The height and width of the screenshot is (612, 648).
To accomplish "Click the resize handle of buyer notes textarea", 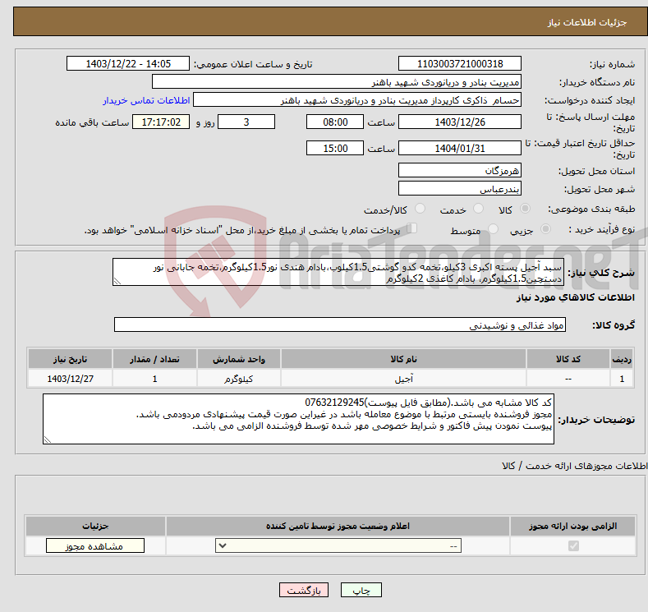I will [48, 439].
